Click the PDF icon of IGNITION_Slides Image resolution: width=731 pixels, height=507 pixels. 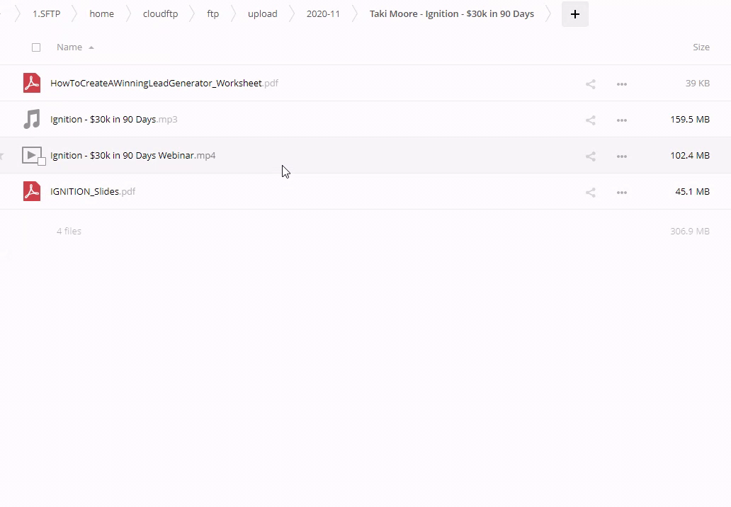tap(32, 191)
